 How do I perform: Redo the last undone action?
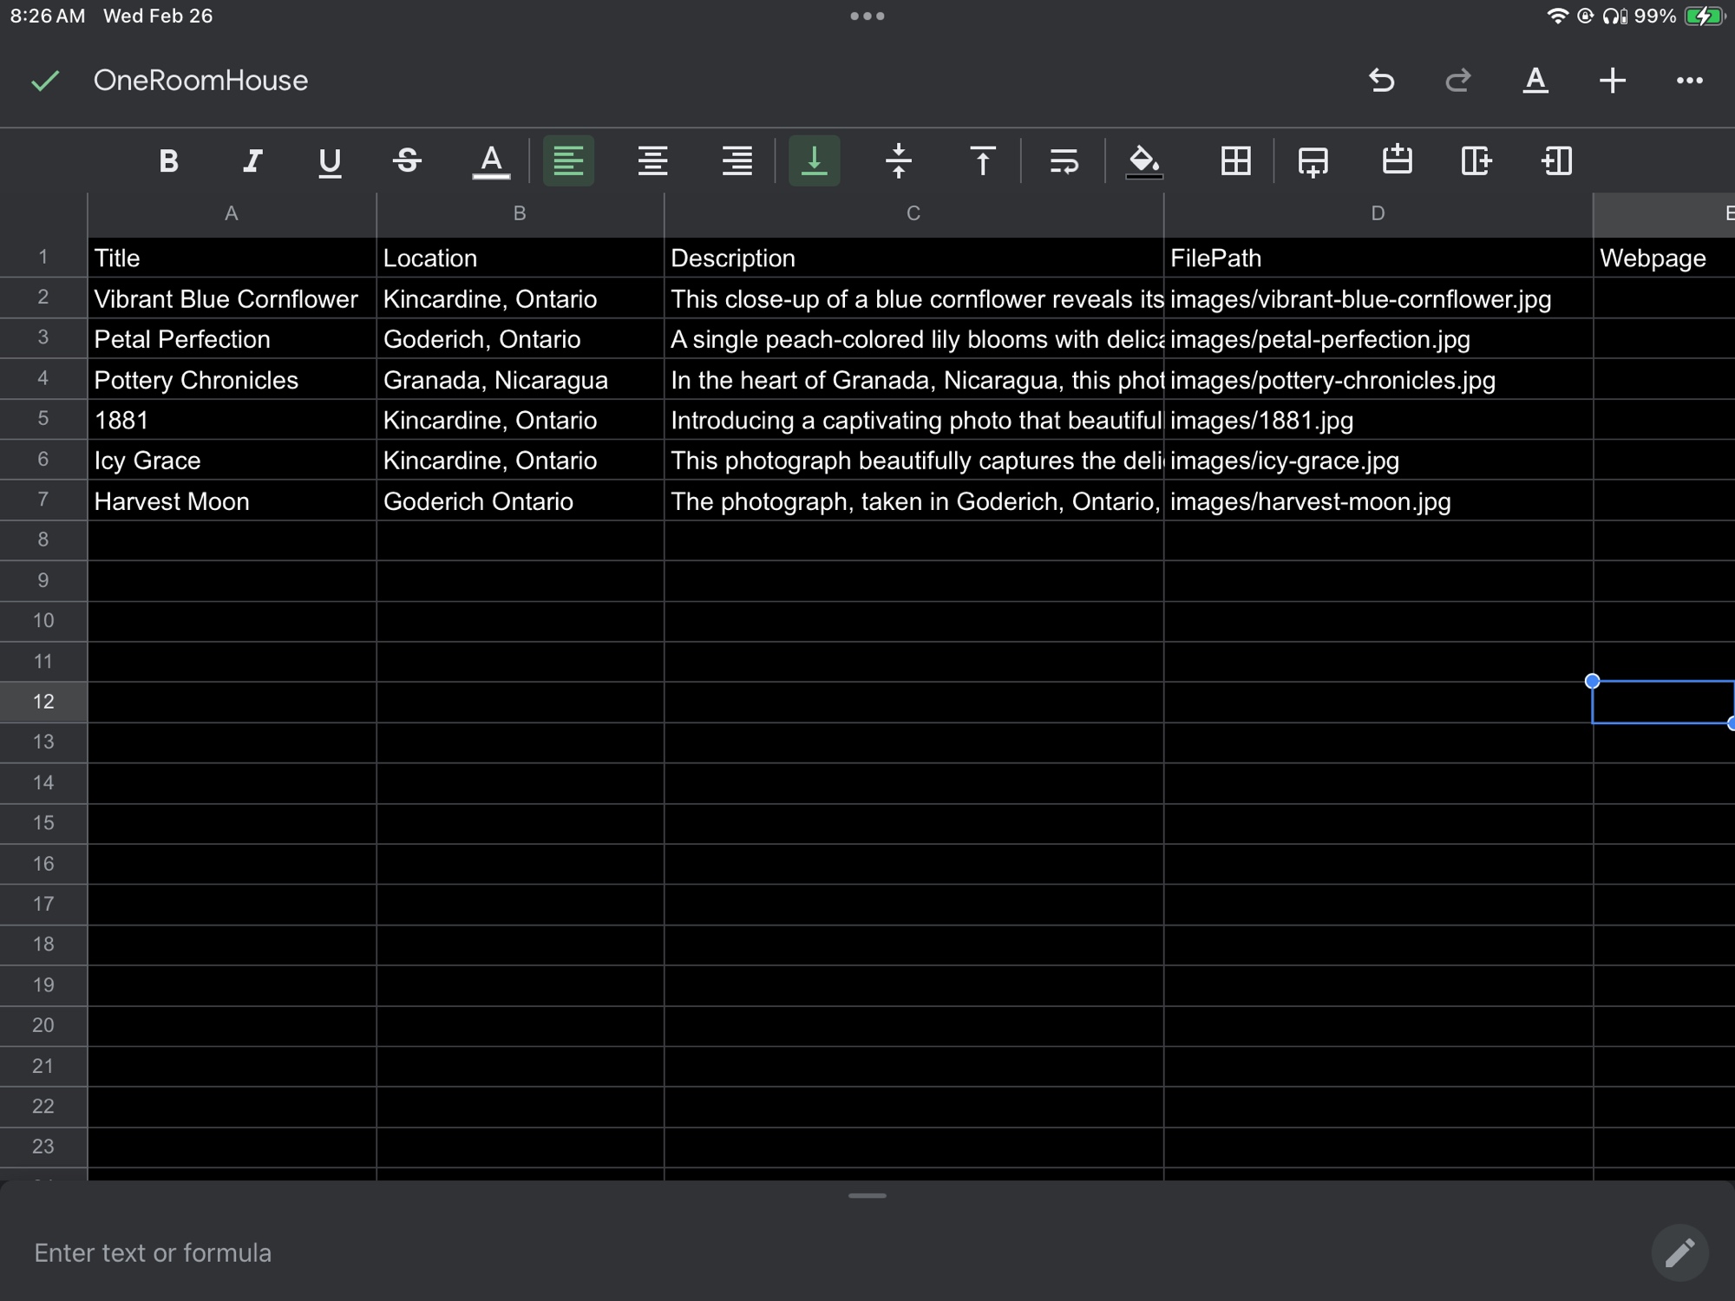coord(1458,81)
